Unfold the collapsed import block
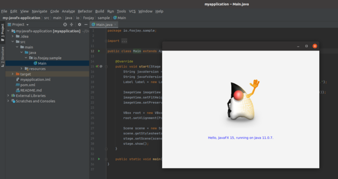This screenshot has height=179, width=338. click(124, 41)
